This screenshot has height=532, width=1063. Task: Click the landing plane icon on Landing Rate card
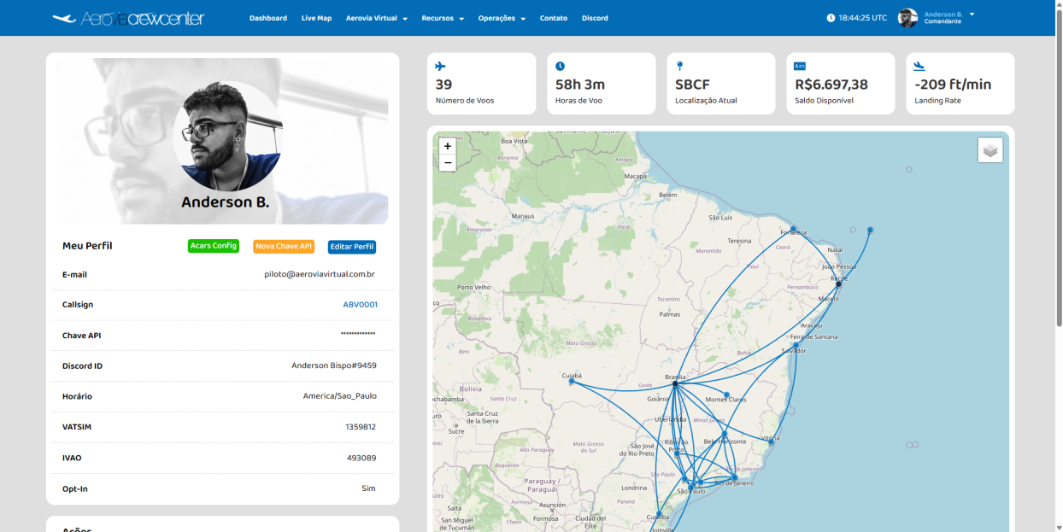[x=920, y=66]
